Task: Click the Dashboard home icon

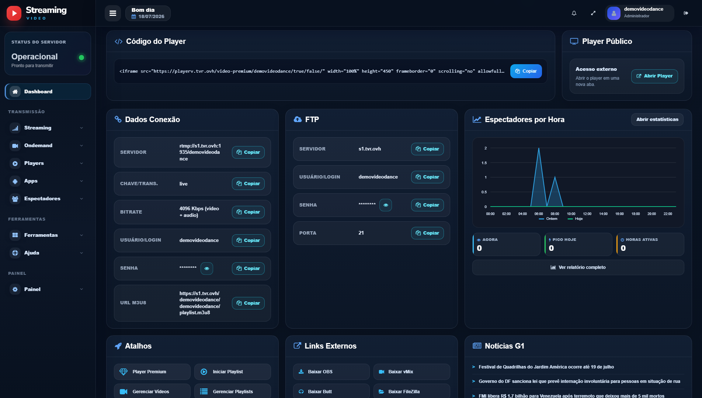Action: 15,91
